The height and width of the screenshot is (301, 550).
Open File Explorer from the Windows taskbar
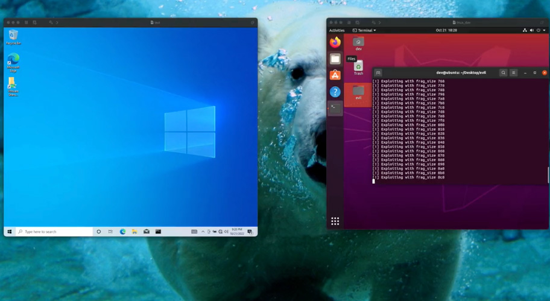(134, 232)
